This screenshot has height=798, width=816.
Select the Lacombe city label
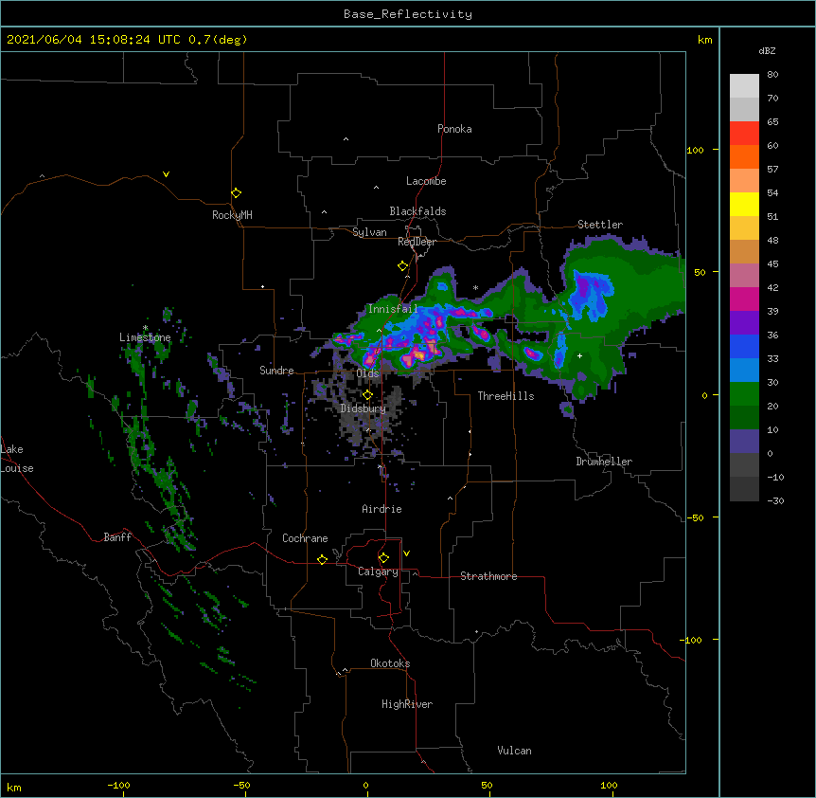(426, 181)
